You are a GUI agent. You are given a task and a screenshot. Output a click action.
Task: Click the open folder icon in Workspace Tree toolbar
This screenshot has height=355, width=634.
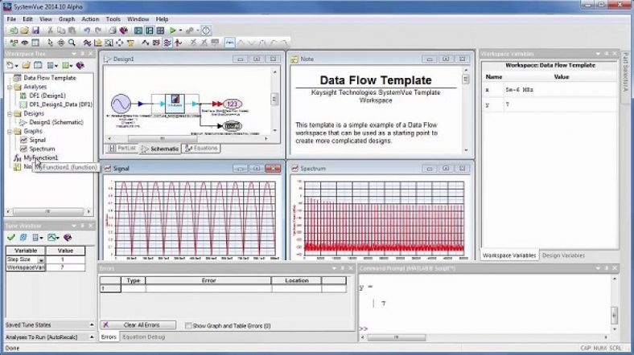[x=27, y=65]
